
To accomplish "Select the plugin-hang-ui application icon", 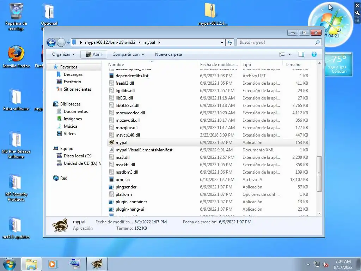I will [x=111, y=209].
